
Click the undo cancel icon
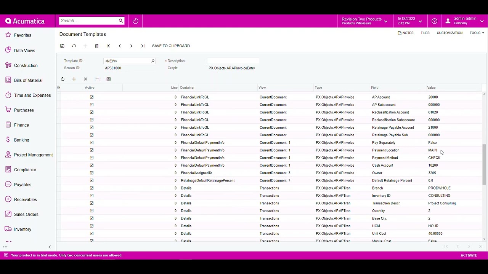click(x=74, y=46)
